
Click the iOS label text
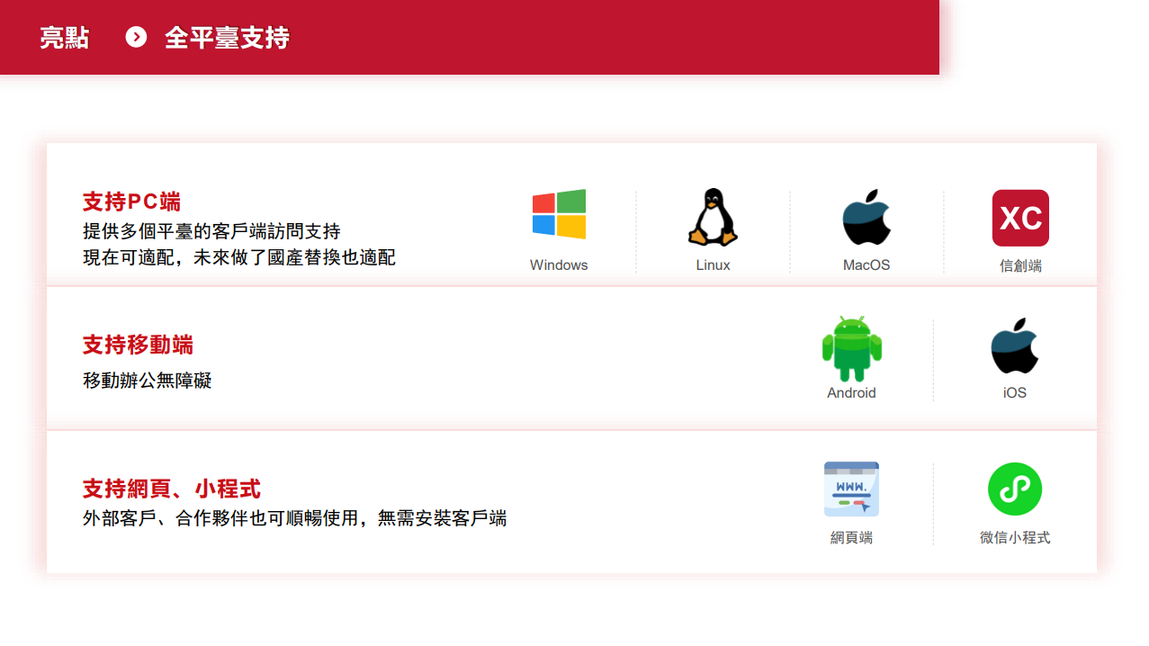(1015, 393)
